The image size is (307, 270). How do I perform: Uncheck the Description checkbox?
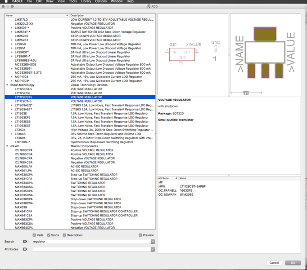(x=64, y=235)
